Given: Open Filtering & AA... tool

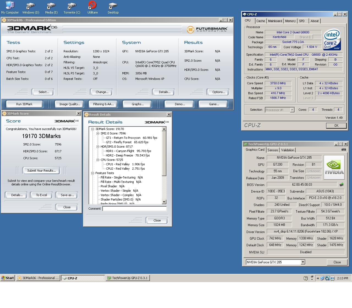Looking at the screenshot, I should point(103,104).
